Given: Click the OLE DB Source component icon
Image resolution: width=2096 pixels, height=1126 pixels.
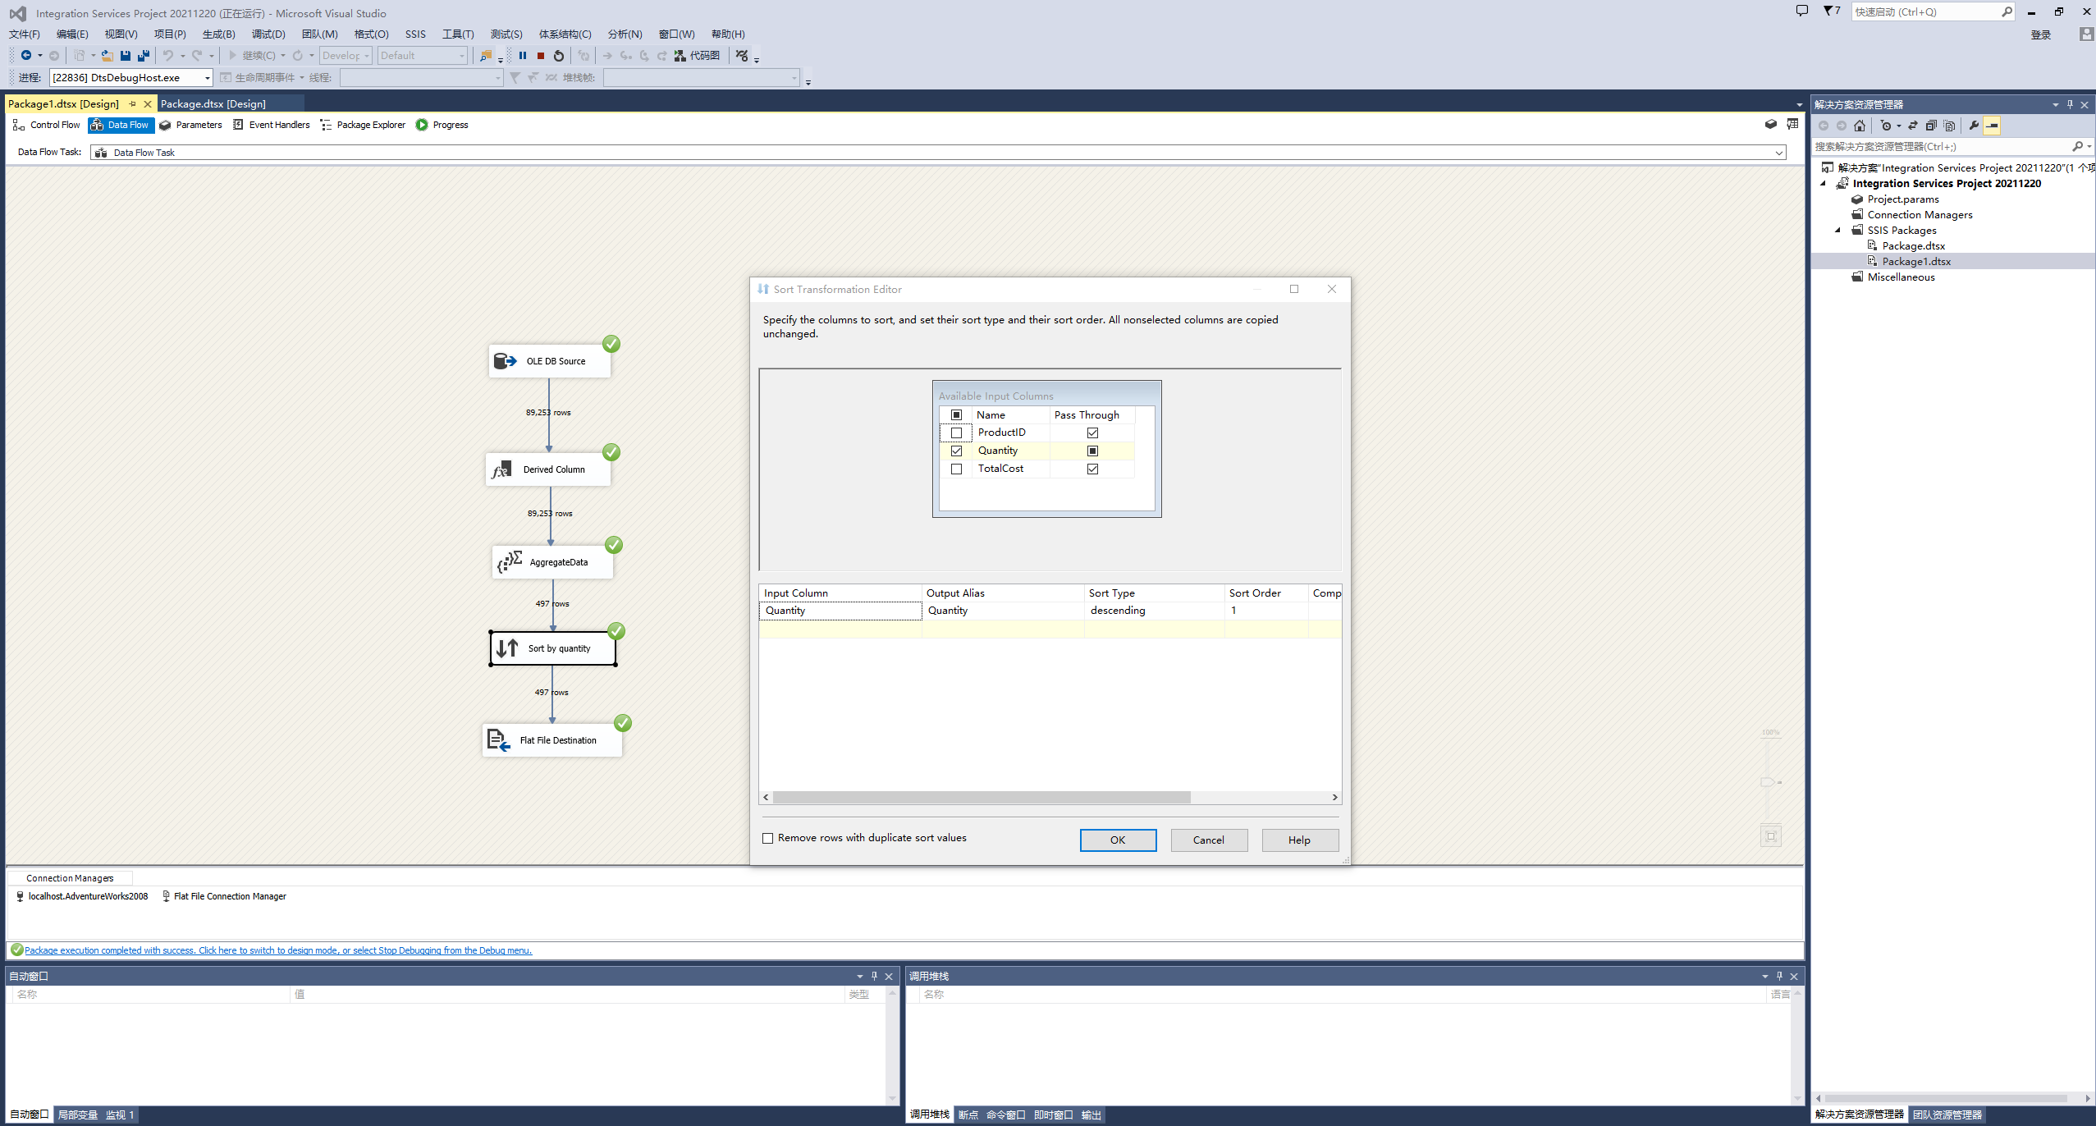Looking at the screenshot, I should pyautogui.click(x=505, y=361).
